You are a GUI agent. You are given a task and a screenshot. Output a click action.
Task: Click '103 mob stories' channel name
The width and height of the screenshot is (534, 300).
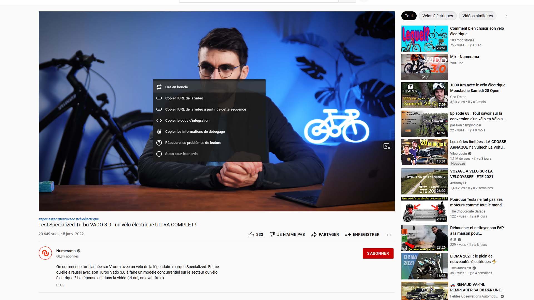[462, 40]
